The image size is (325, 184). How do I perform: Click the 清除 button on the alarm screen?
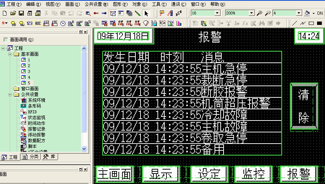point(304,107)
